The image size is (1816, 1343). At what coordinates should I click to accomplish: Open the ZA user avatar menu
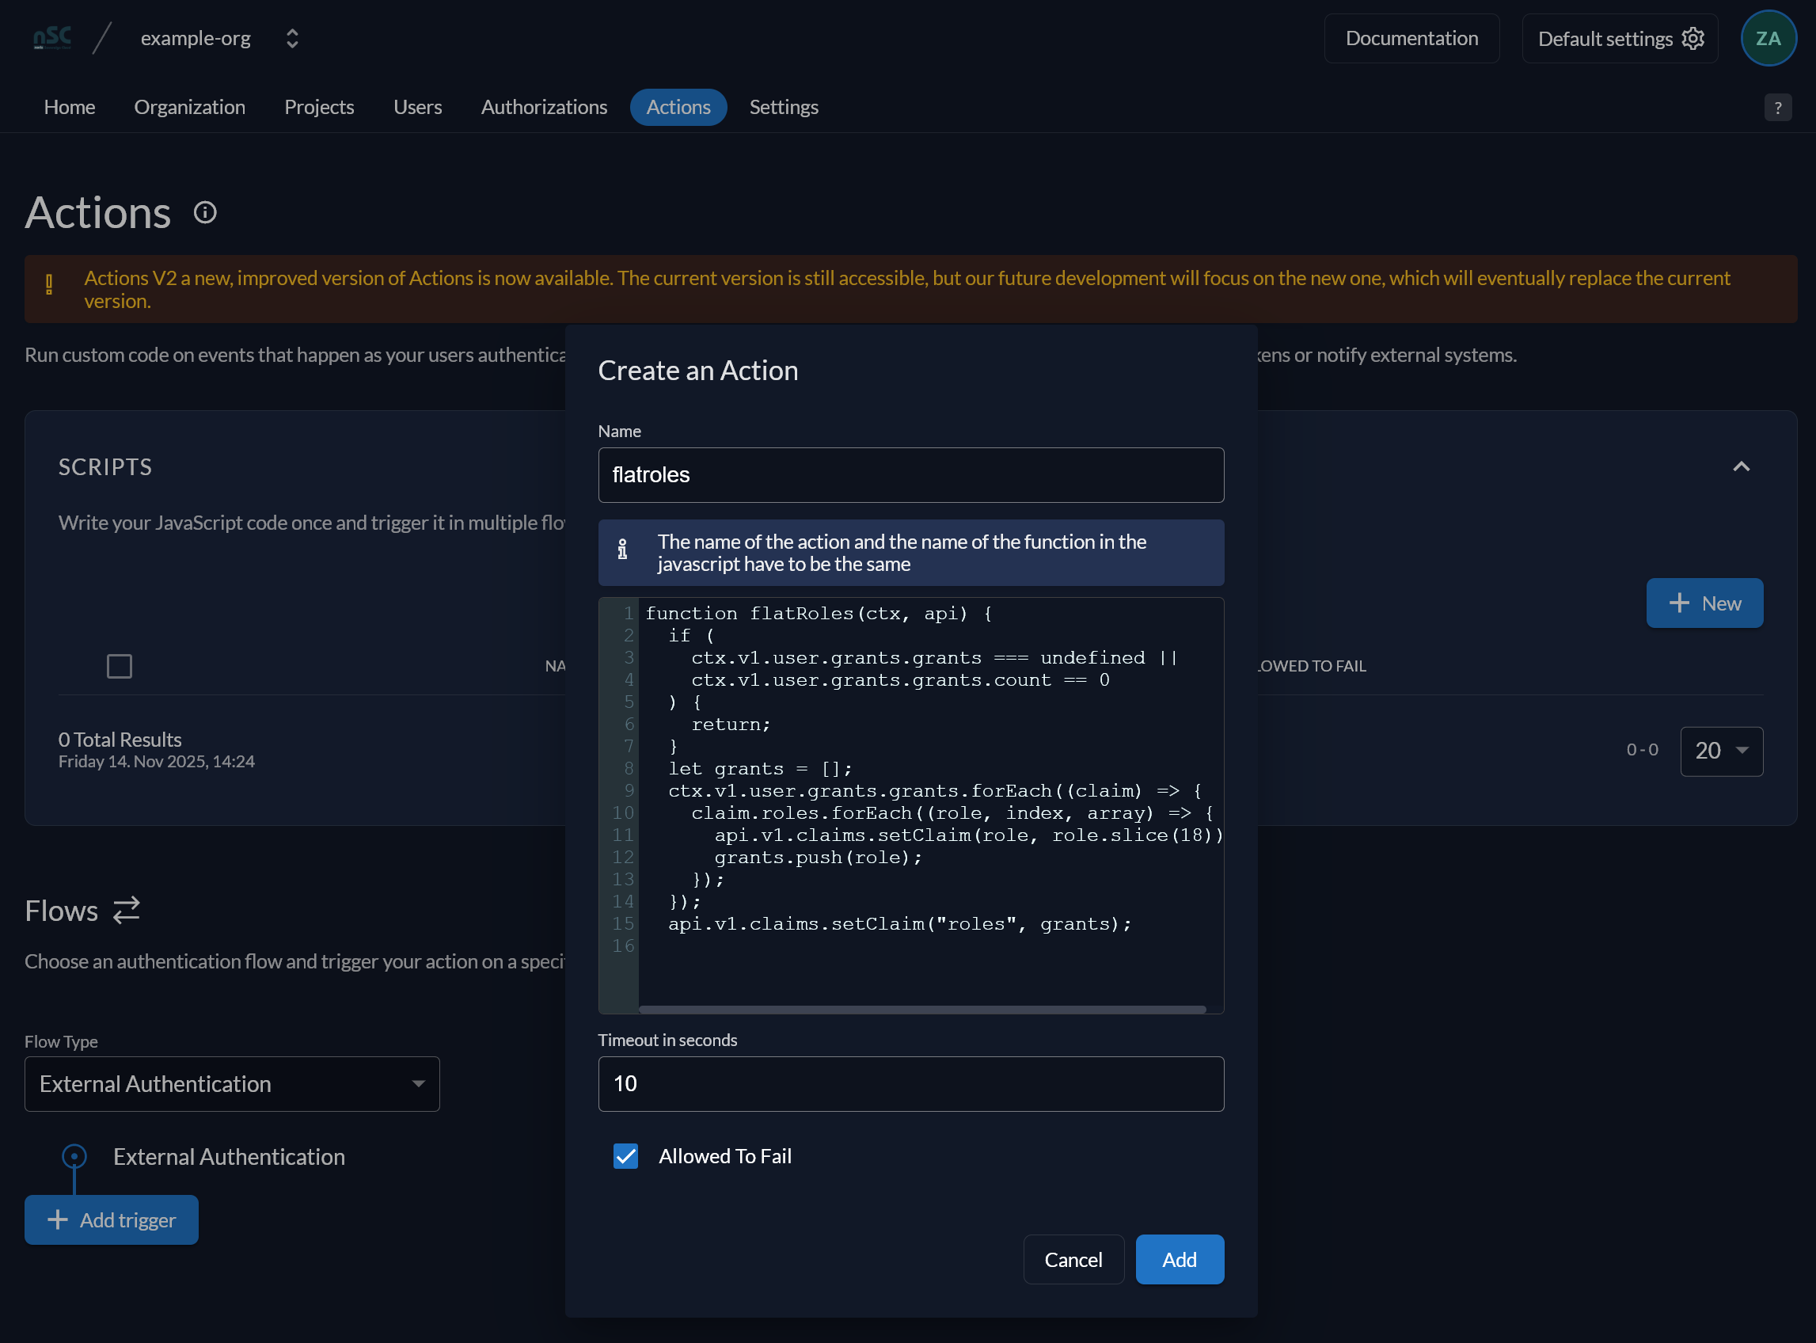pyautogui.click(x=1768, y=38)
